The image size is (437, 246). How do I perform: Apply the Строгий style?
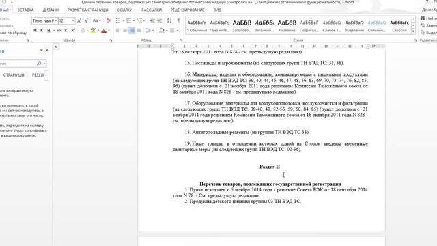click(x=399, y=26)
